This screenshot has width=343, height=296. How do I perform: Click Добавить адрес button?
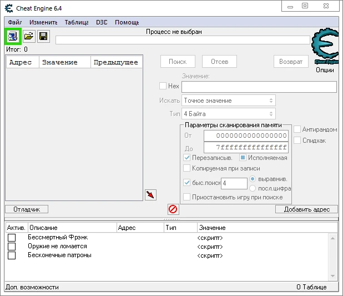(307, 209)
